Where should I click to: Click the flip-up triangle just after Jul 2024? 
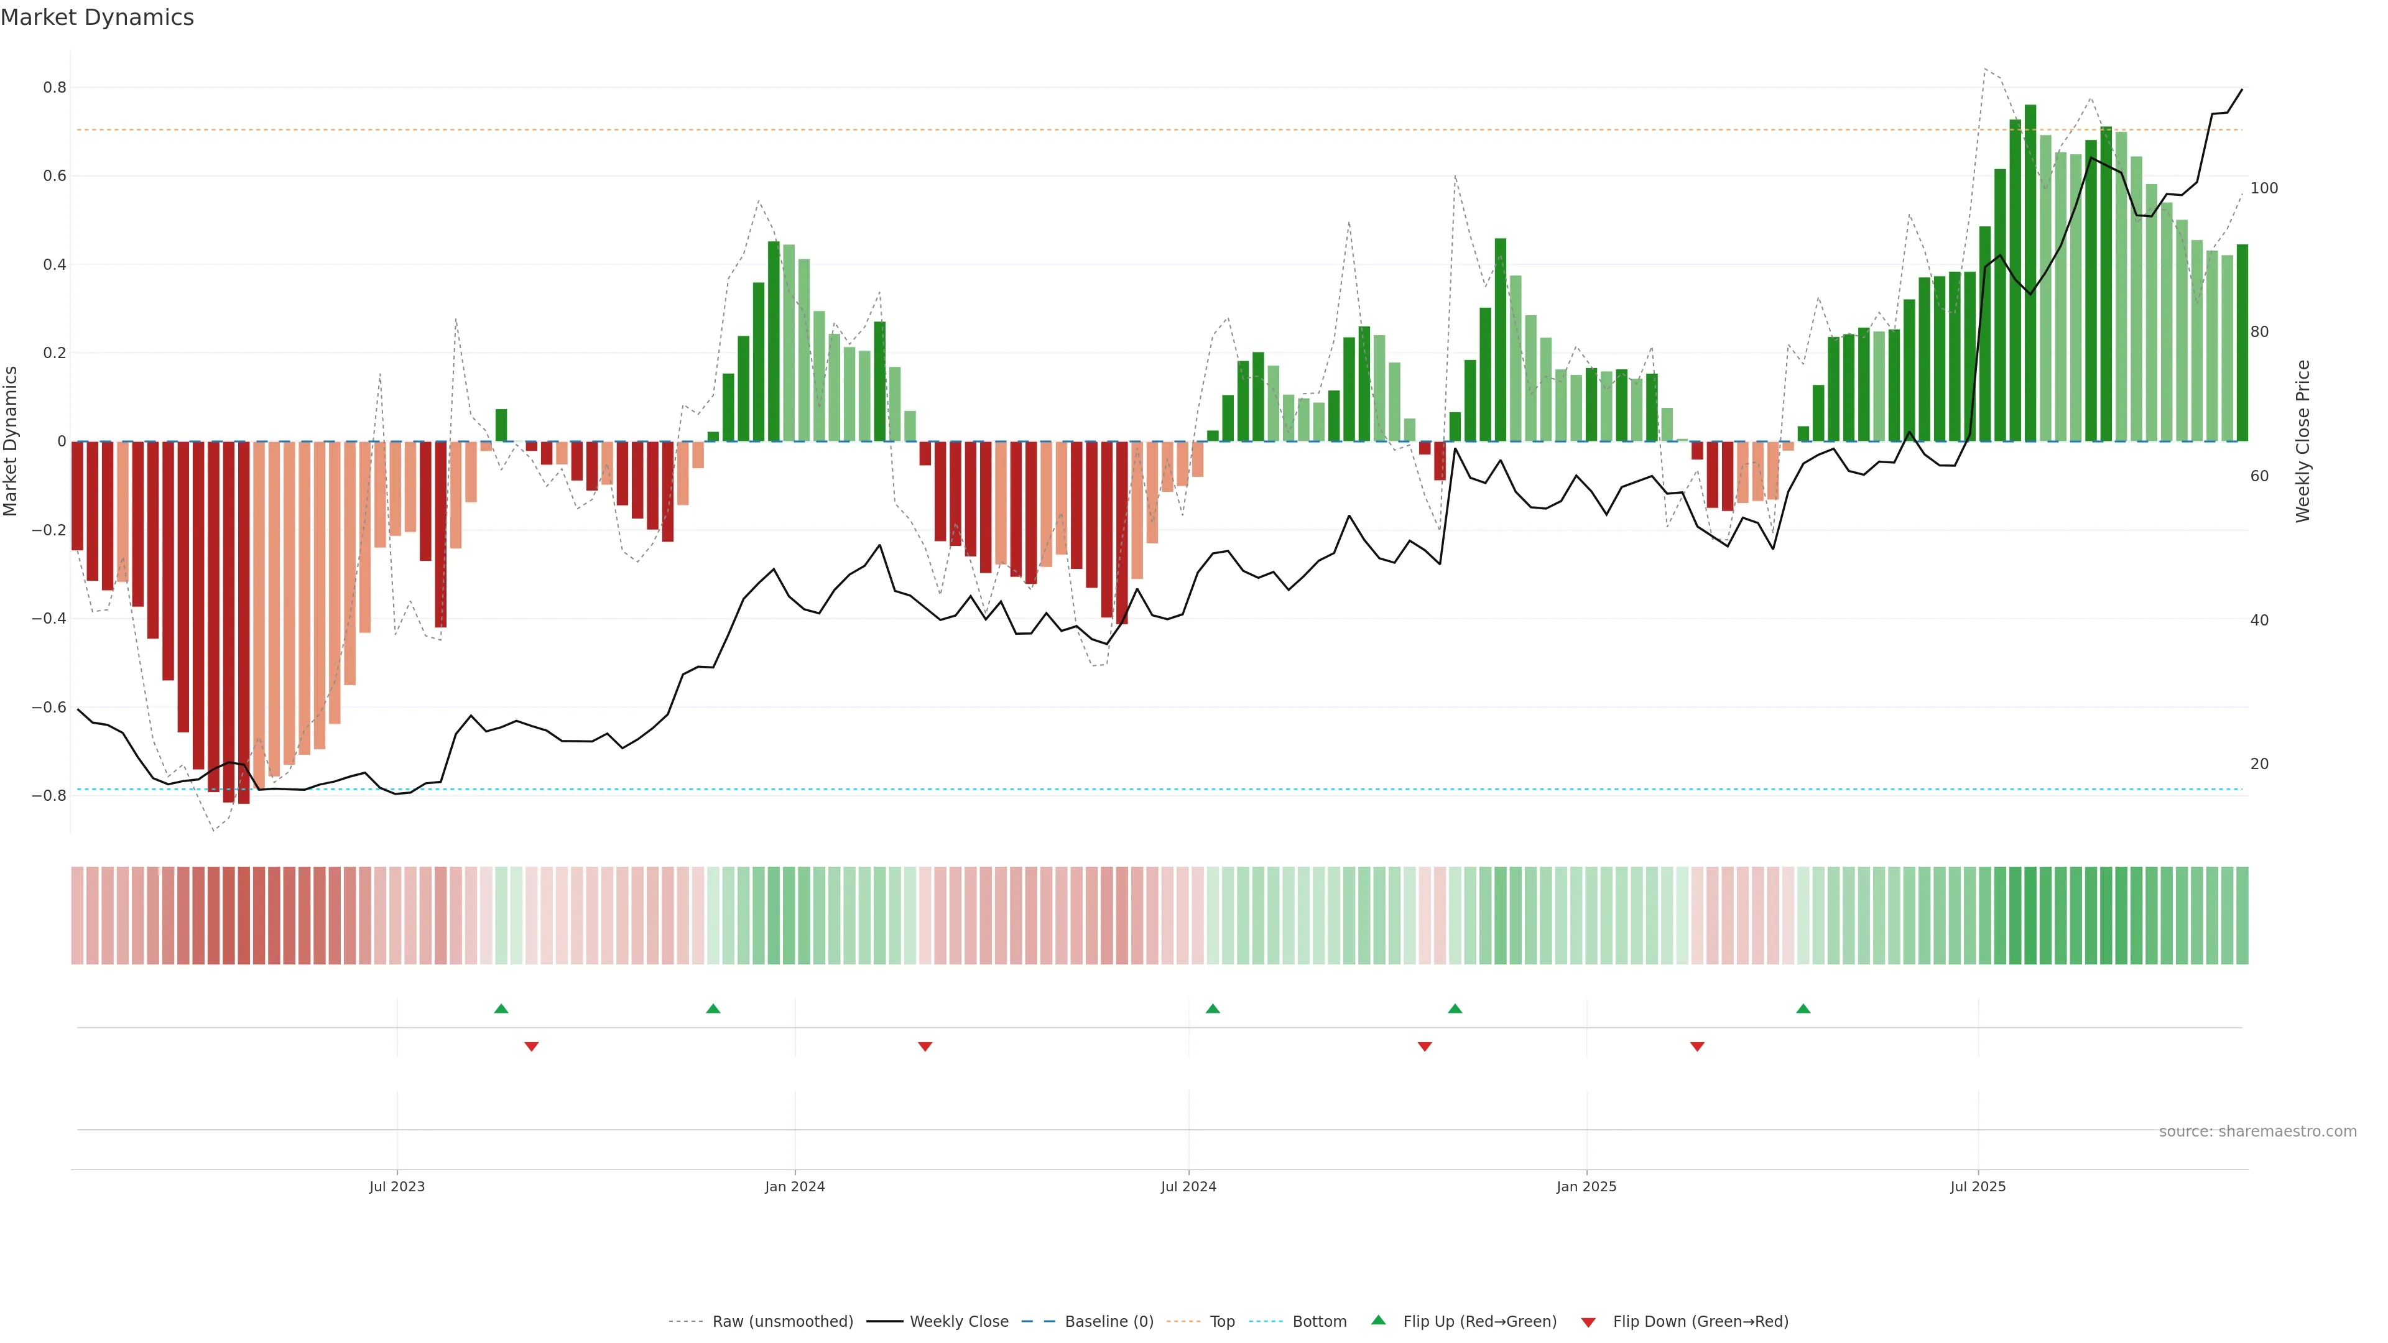(1213, 1008)
